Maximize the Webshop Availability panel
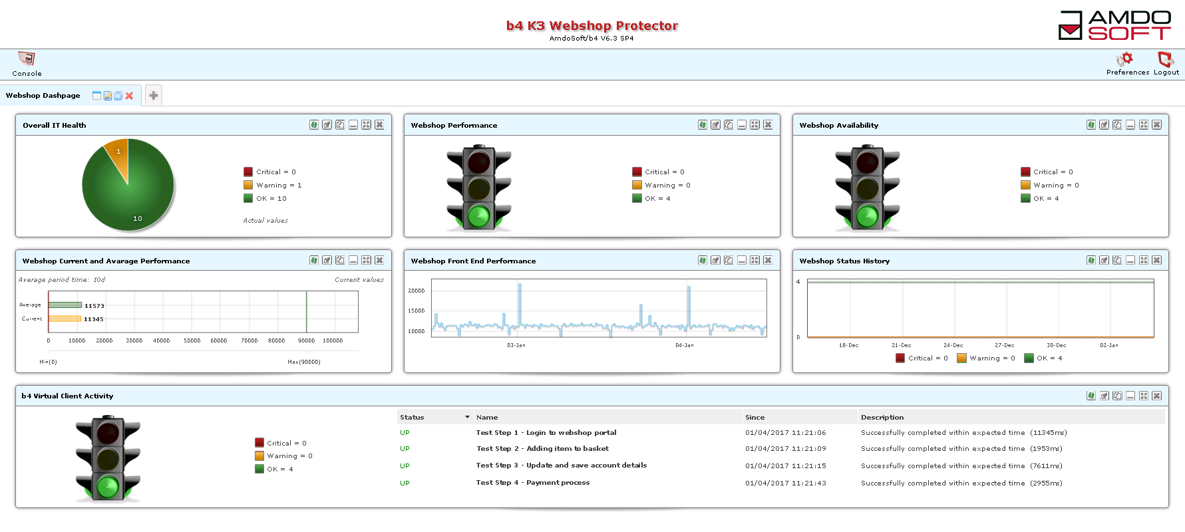This screenshot has width=1185, height=532. [x=1144, y=124]
